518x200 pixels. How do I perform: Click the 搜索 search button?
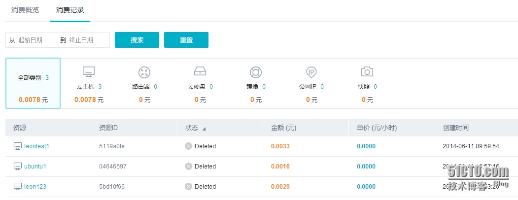[x=137, y=40]
